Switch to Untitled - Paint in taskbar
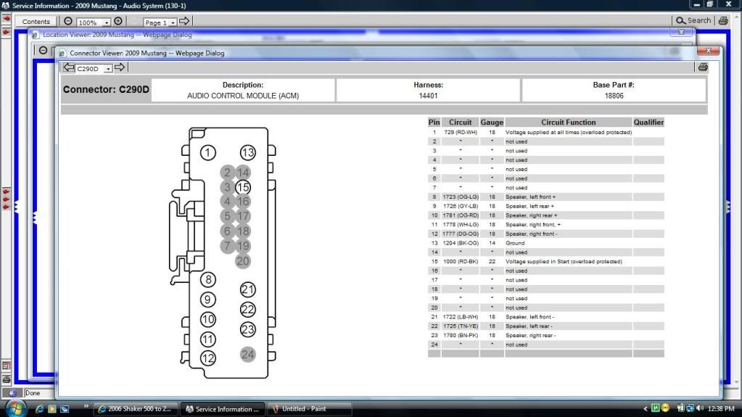Viewport: 742px width, 417px height. tap(309, 409)
